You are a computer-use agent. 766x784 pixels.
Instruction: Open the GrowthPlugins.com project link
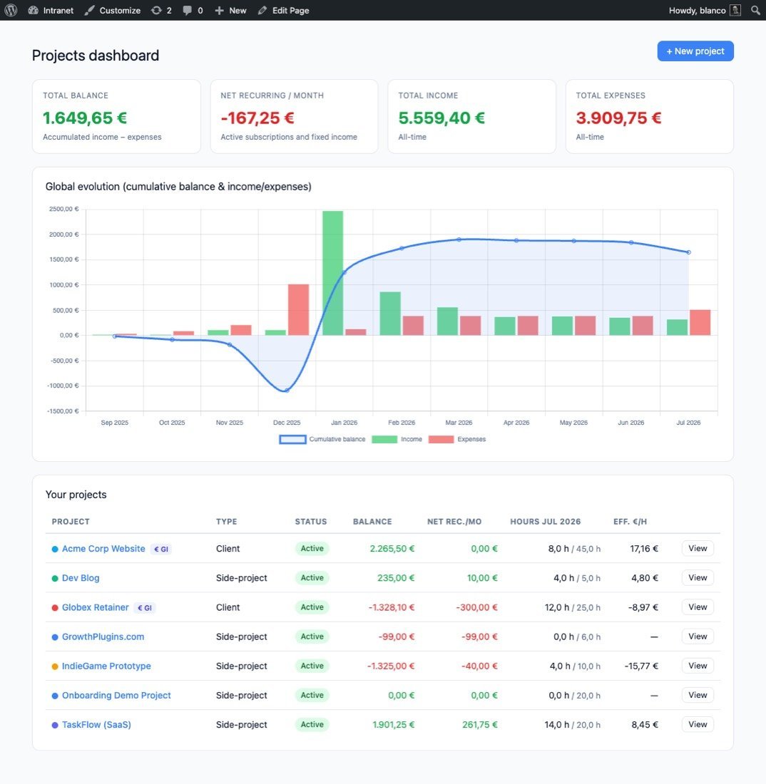103,636
